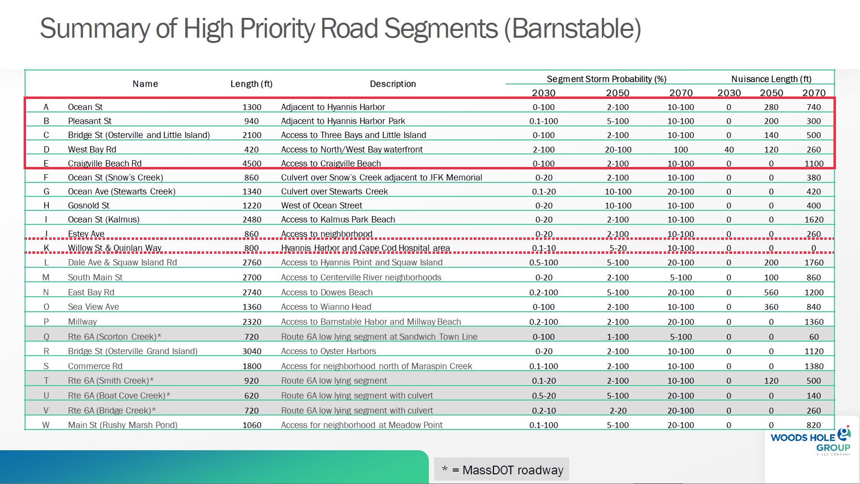860x484 pixels.
Task: Select 'Route 6A low lying segment at Sandwich Town Line'
Action: tap(379, 337)
